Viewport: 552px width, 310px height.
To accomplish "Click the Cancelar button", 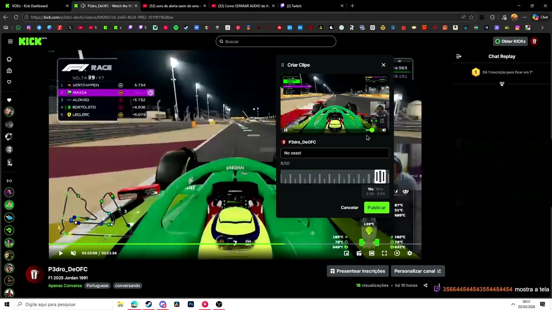I will pos(349,208).
